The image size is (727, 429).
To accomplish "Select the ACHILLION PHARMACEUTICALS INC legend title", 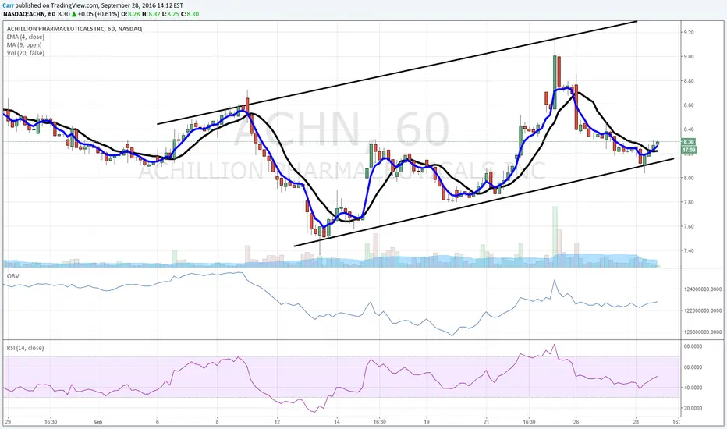I will [x=74, y=29].
